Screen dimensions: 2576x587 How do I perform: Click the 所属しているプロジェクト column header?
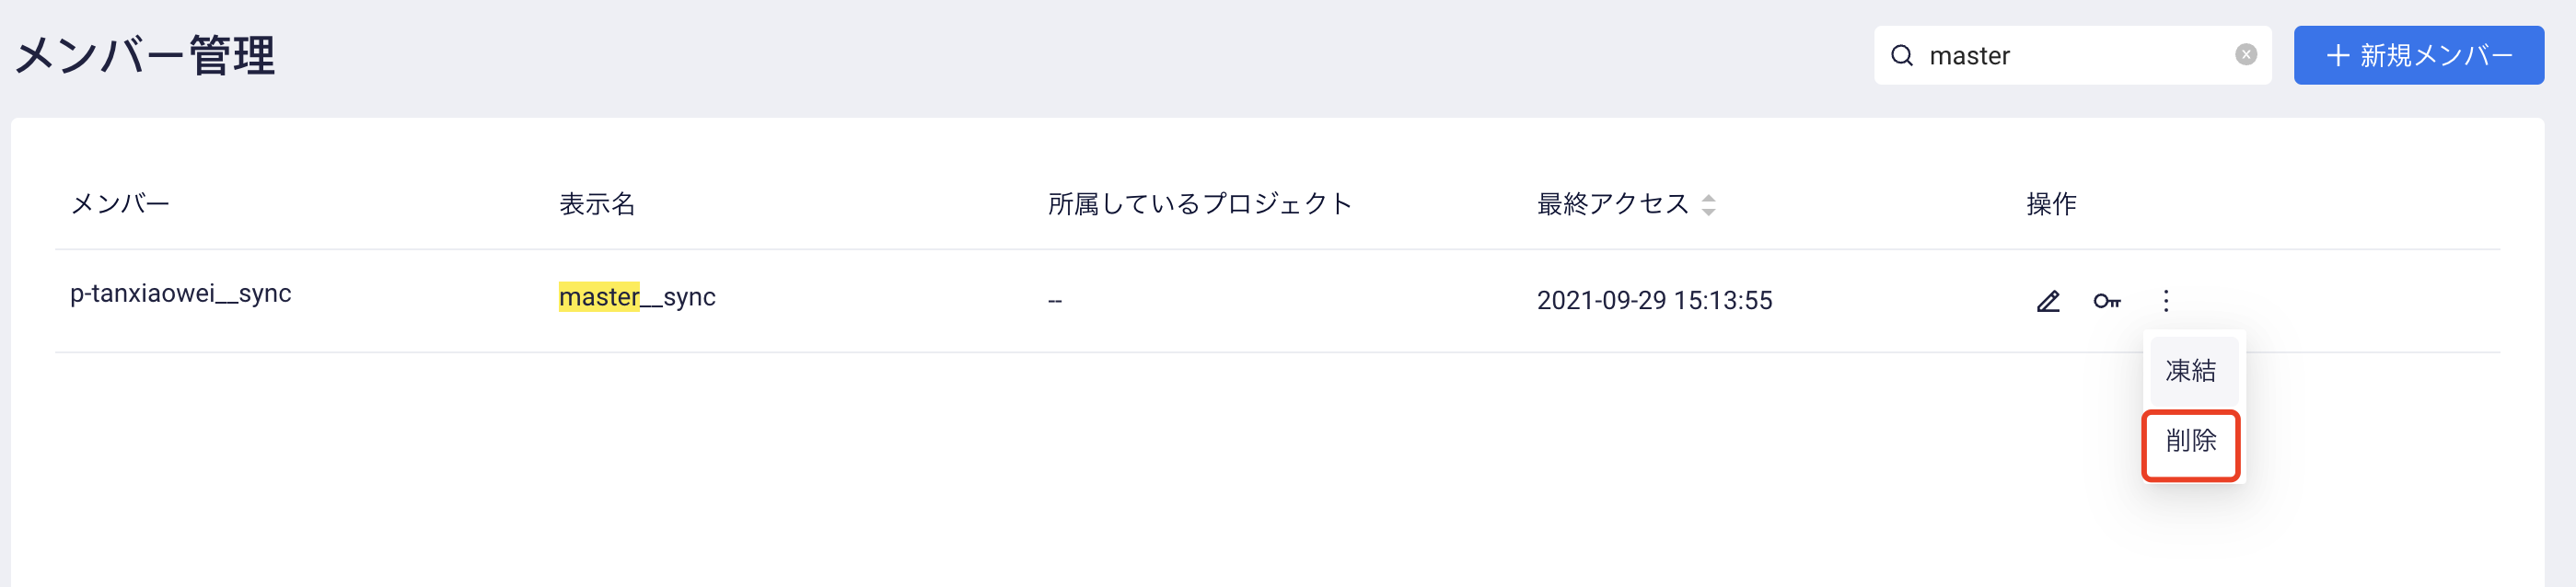click(x=1200, y=204)
